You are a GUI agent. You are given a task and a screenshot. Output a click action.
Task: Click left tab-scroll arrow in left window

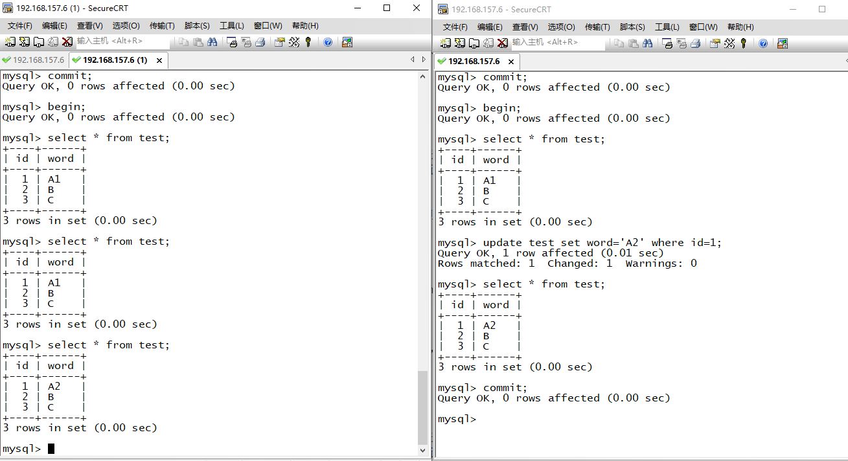pos(412,59)
